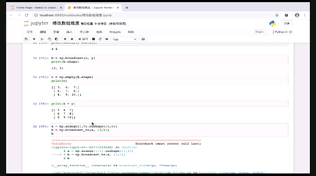The width and height of the screenshot is (316, 176).
Task: Click the Python 3 kernel indicator circle
Action: pos(291,32)
